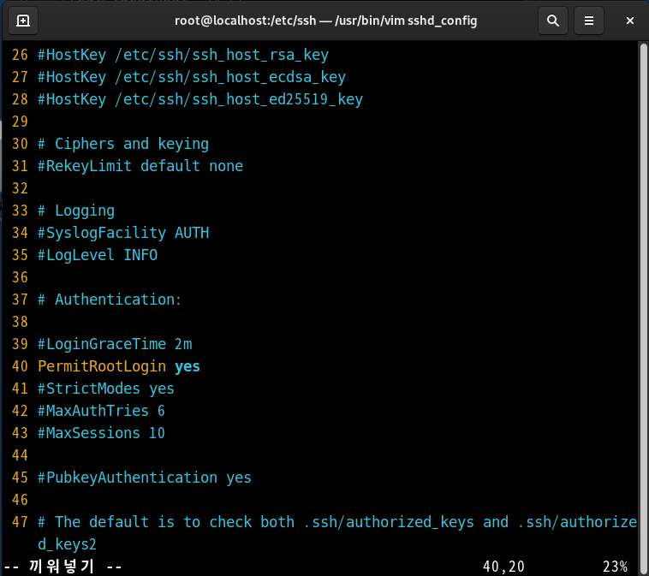
Task: Close the terminal window
Action: click(629, 21)
